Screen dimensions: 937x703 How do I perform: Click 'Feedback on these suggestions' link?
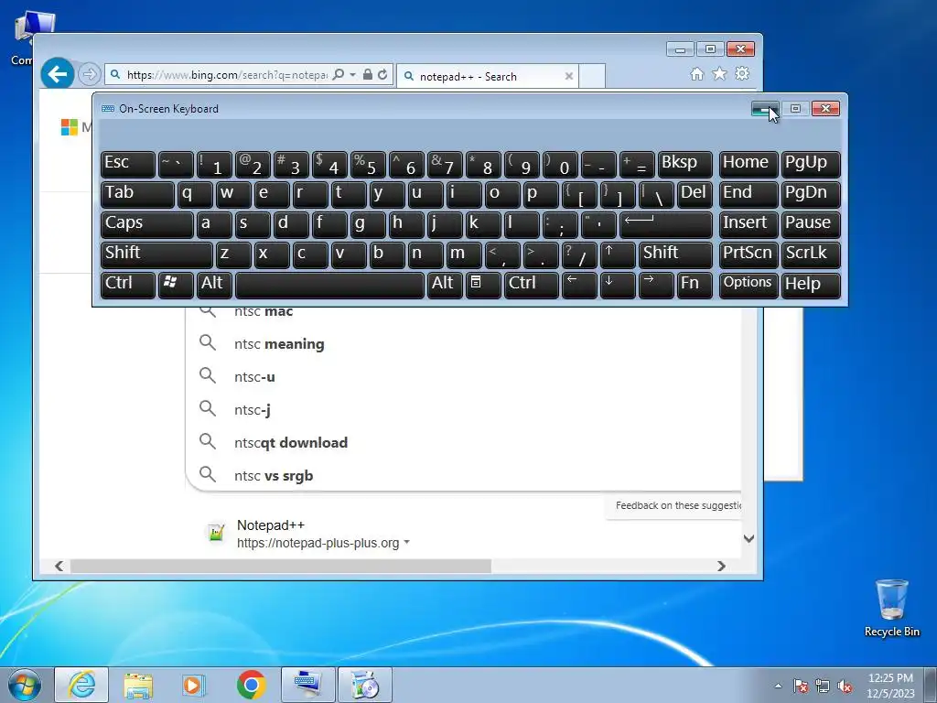click(x=678, y=505)
